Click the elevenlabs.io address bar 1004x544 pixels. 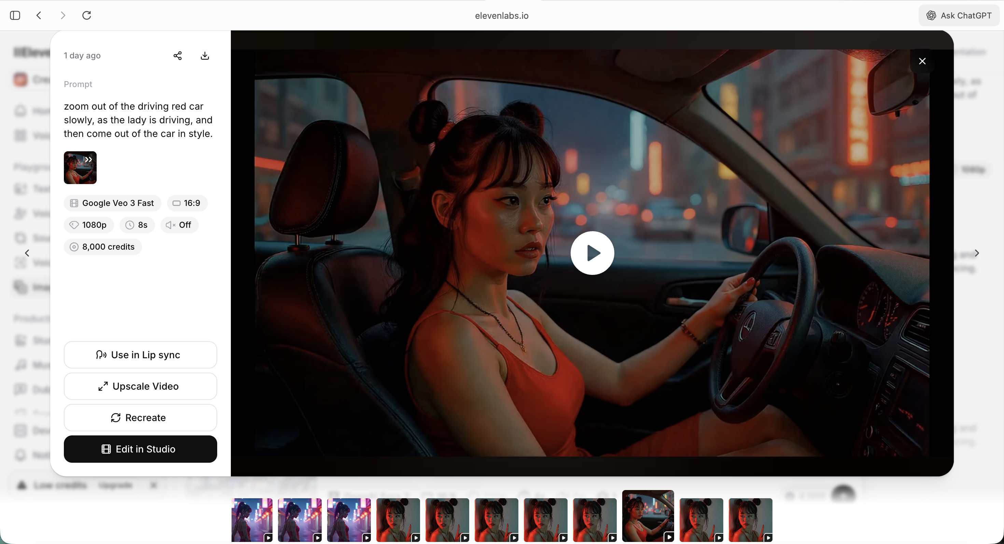[x=501, y=16]
